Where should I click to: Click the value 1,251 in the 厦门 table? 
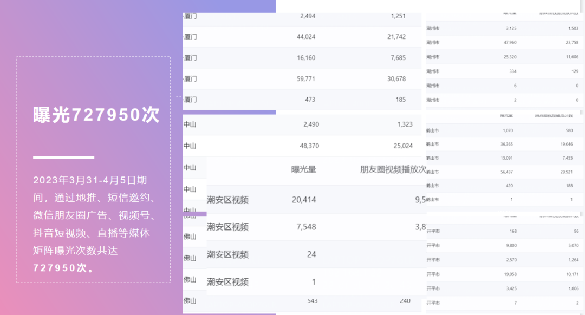(398, 16)
